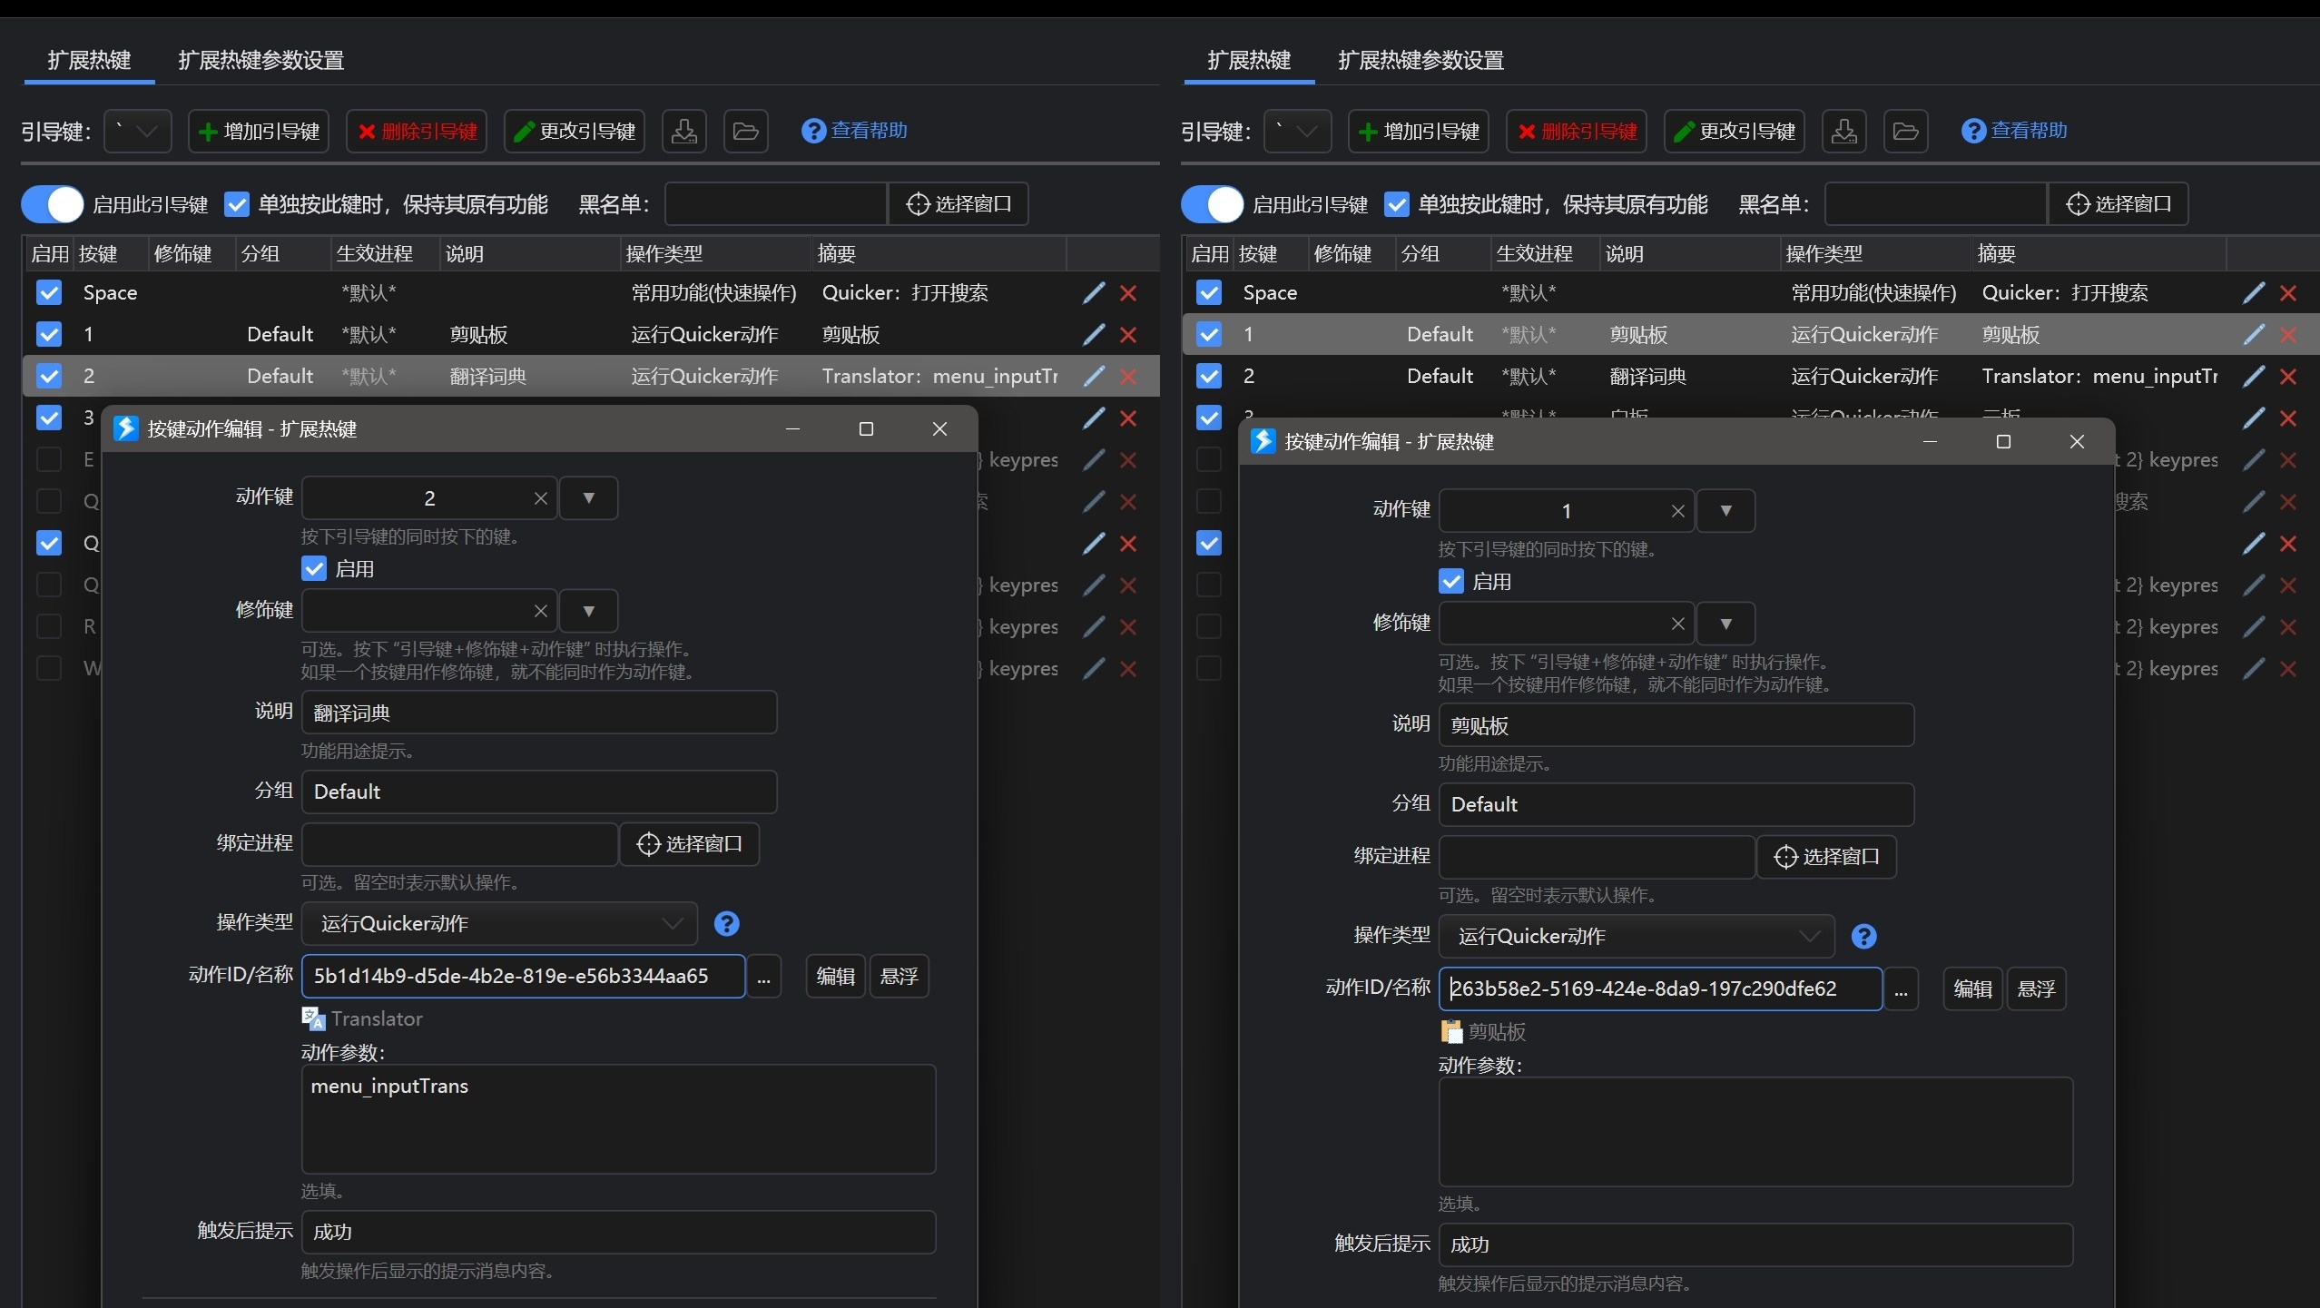The width and height of the screenshot is (2320, 1308).
Task: Edit Space row pencil in left window
Action: point(1094,292)
